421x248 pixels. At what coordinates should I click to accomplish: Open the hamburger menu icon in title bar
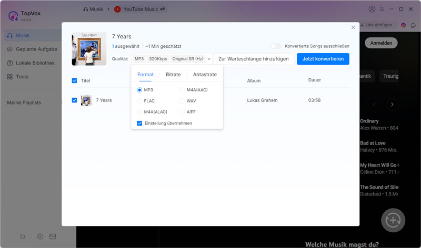point(382,9)
